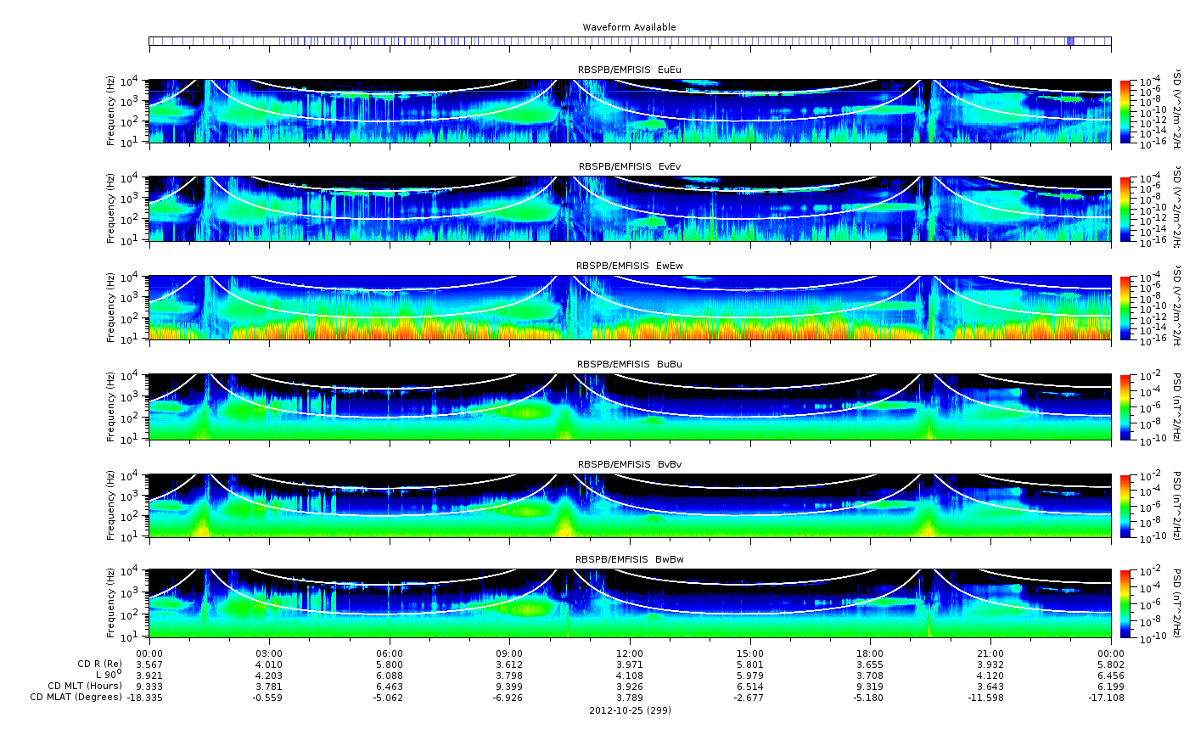
Task: Click the color bar beside the EwEw spectrogram
Action: coord(1125,308)
